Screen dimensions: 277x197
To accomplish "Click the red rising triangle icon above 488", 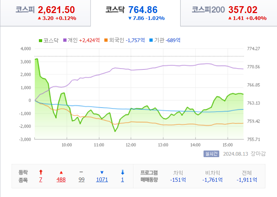I will click(x=61, y=172).
